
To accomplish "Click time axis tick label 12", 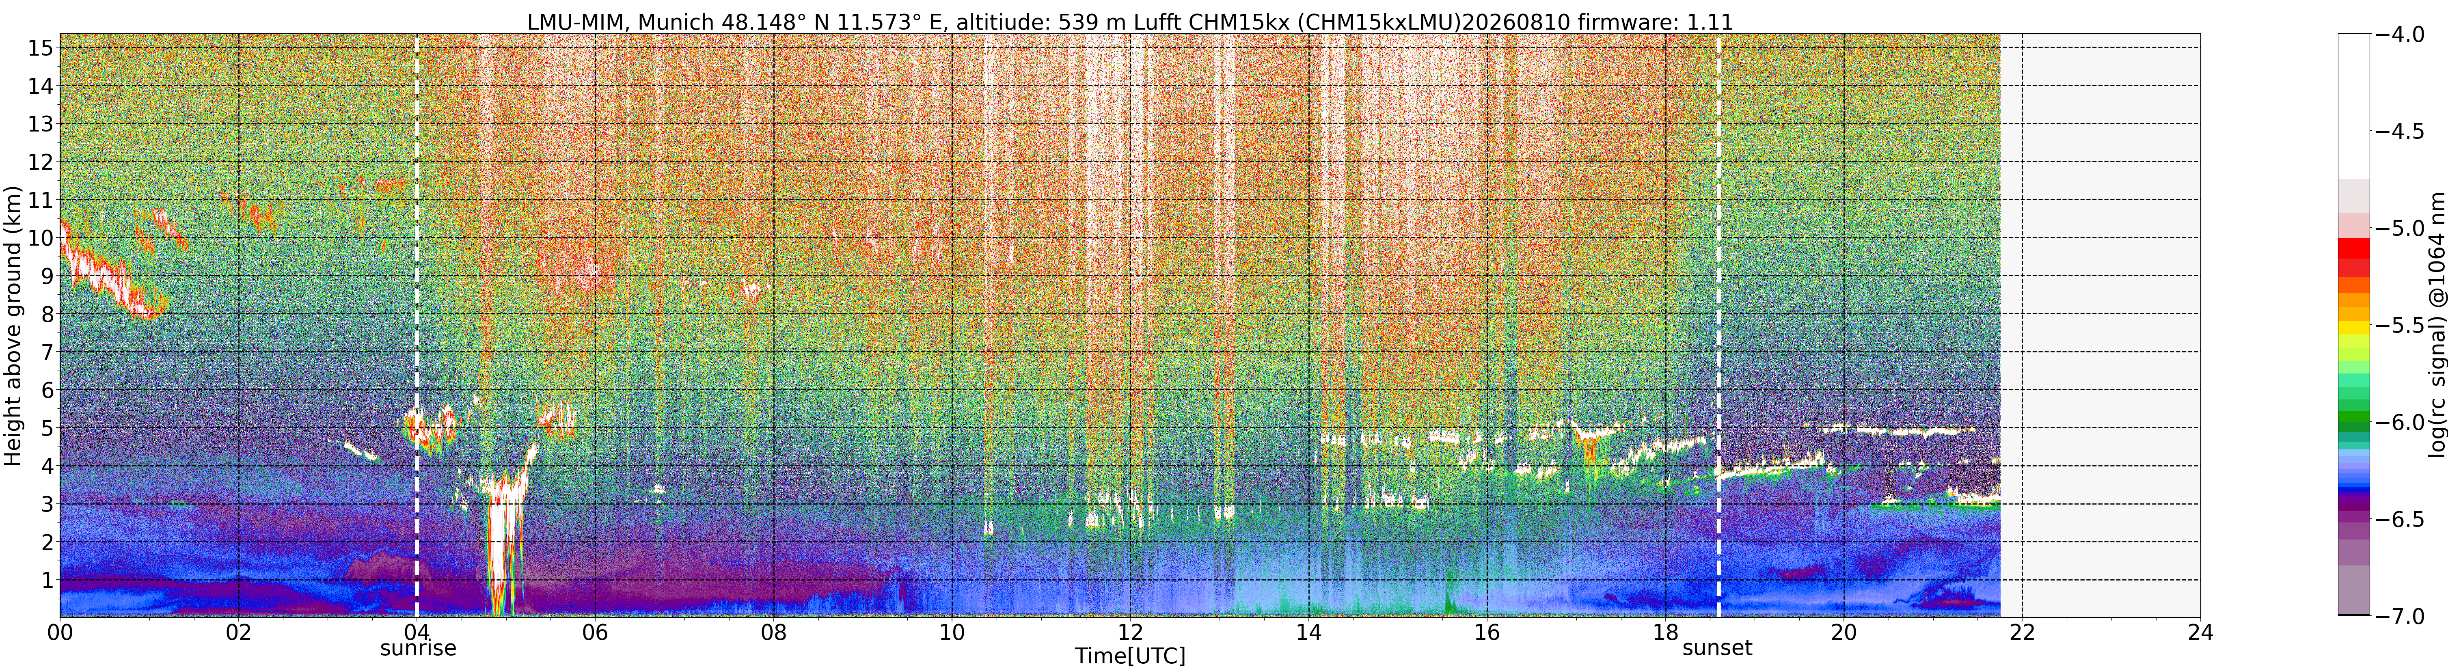I will pyautogui.click(x=1130, y=633).
